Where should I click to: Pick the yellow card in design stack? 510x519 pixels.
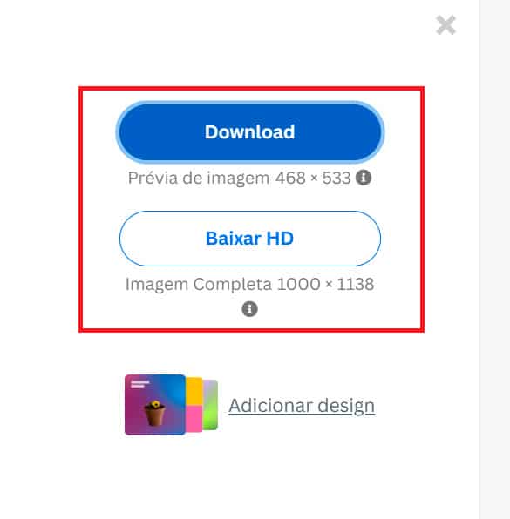point(194,391)
